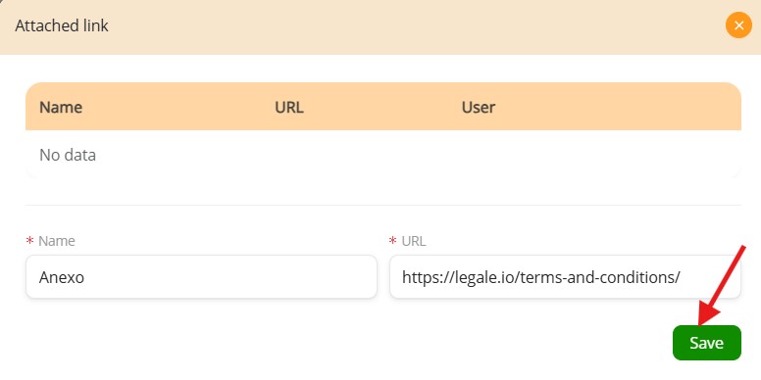Click the red asterisk beside Name label
Image resolution: width=761 pixels, height=380 pixels.
click(x=30, y=240)
